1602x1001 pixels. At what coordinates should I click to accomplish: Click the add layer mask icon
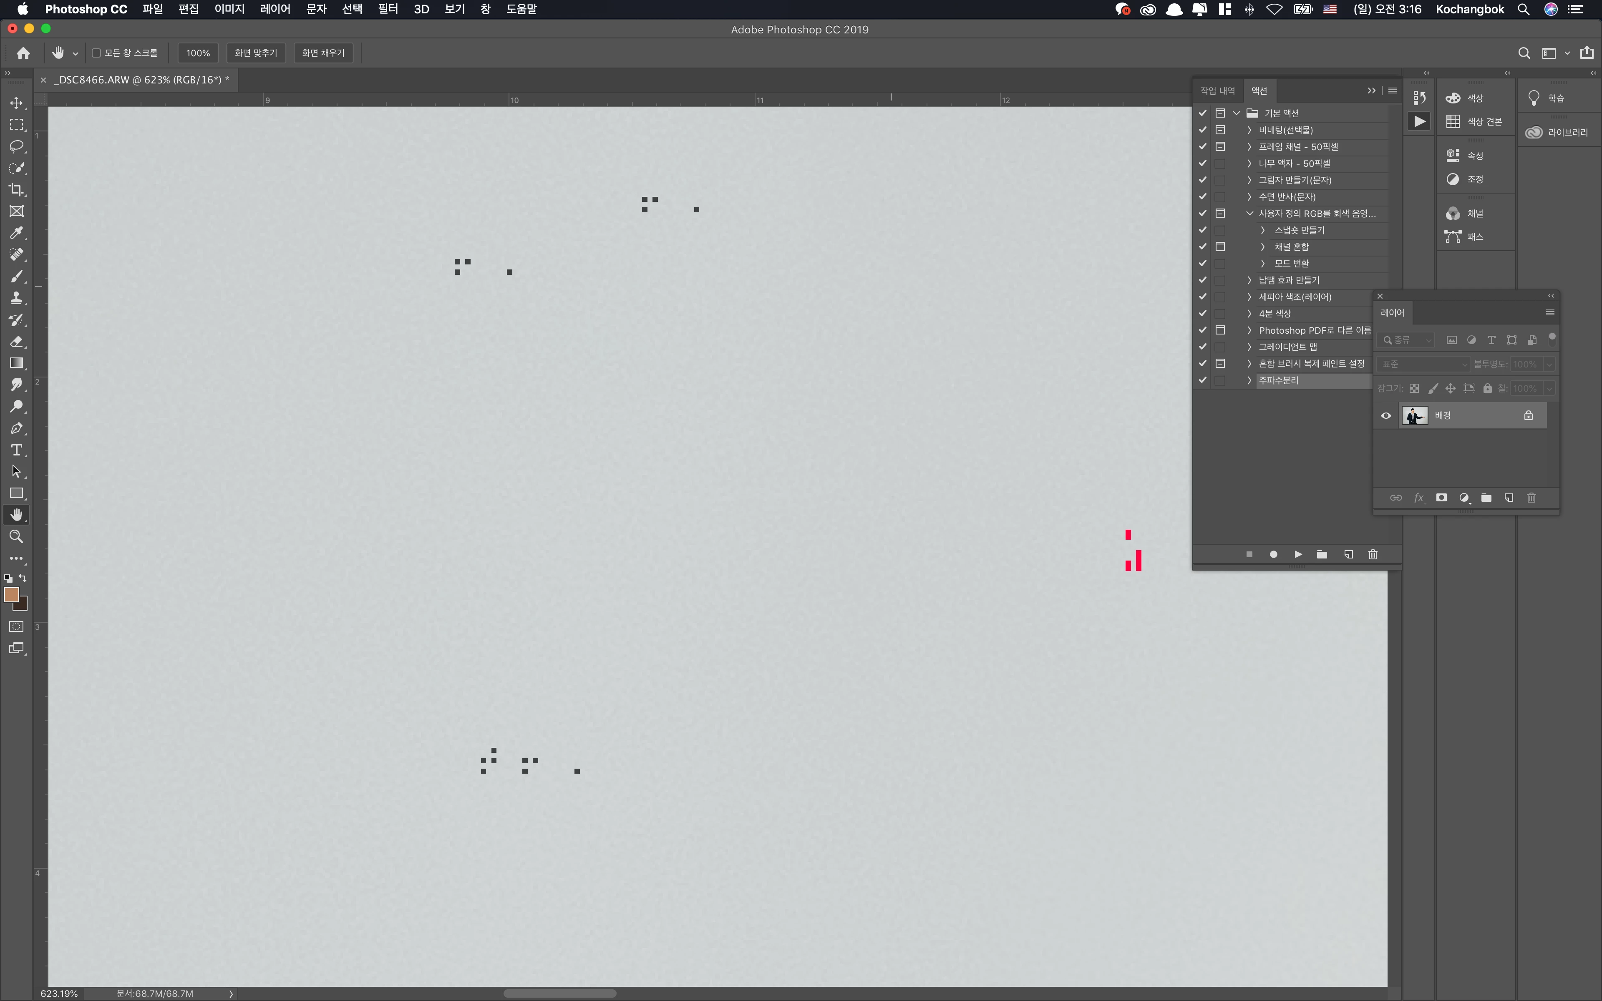click(x=1441, y=498)
